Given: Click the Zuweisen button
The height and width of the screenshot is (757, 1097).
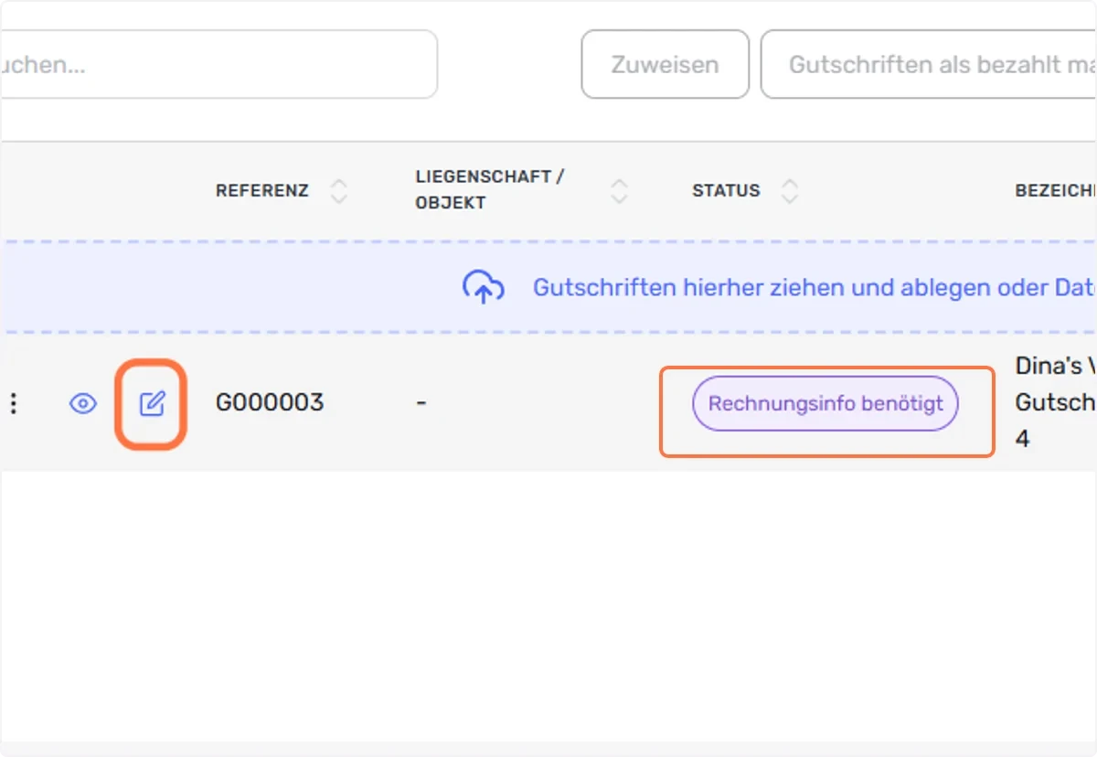Looking at the screenshot, I should click(665, 65).
